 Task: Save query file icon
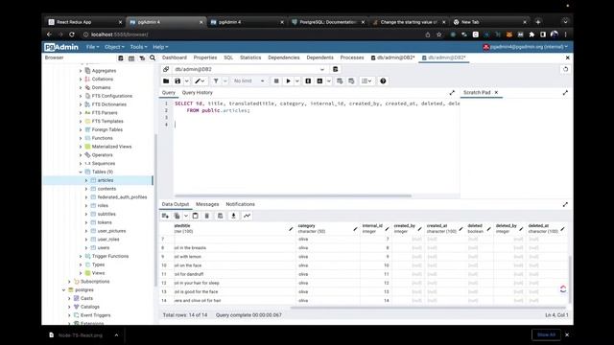tap(177, 80)
